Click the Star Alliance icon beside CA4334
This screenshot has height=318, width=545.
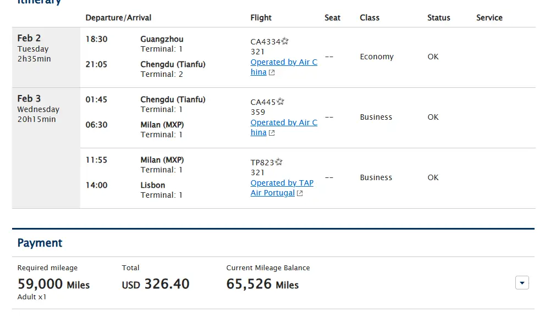pyautogui.click(x=285, y=41)
